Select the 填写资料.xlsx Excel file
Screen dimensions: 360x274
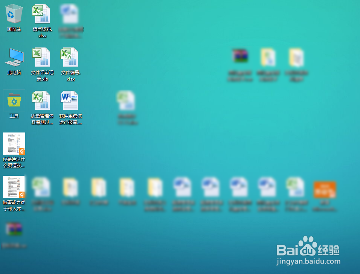click(x=41, y=14)
